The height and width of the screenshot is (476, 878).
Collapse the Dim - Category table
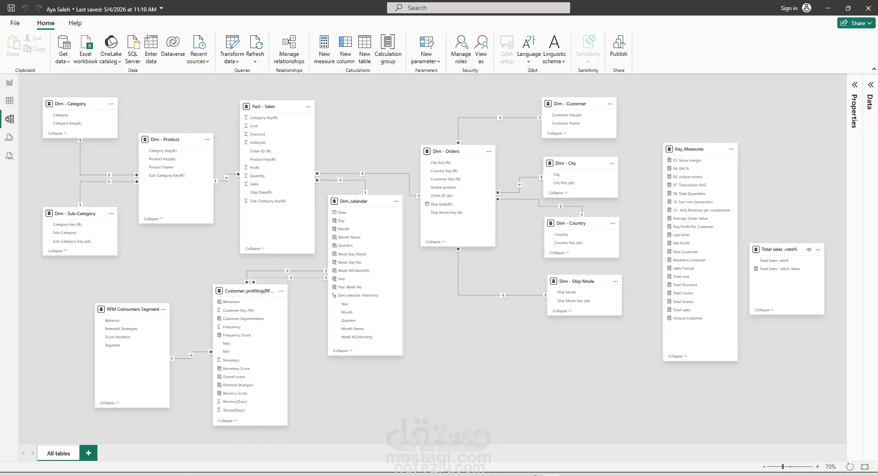tap(57, 133)
